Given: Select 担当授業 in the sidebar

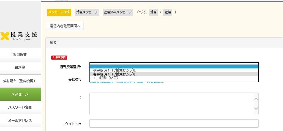Looking at the screenshot, I should tap(20, 55).
